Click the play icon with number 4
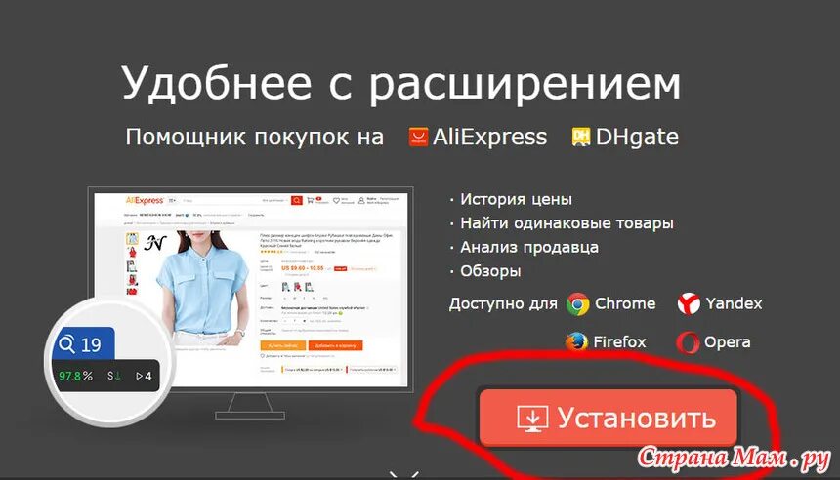 point(145,377)
